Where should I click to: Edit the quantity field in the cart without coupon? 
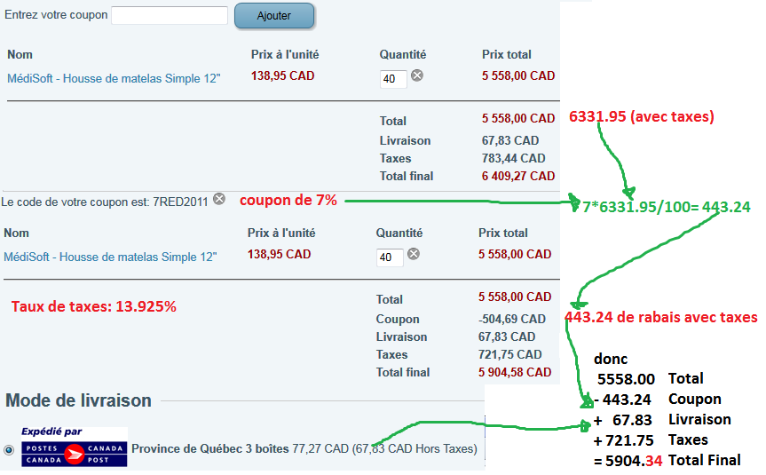coord(392,79)
